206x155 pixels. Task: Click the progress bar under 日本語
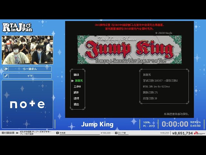click(x=85, y=135)
